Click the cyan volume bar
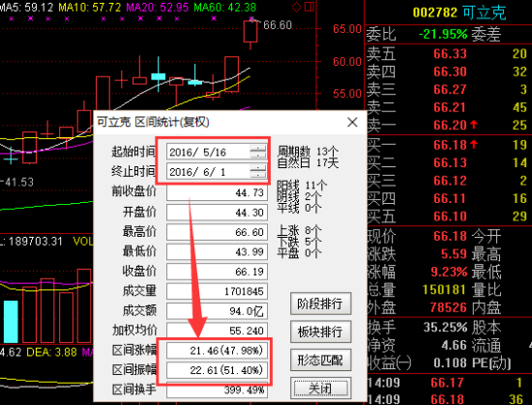532x405 pixels. pyautogui.click(x=11, y=322)
